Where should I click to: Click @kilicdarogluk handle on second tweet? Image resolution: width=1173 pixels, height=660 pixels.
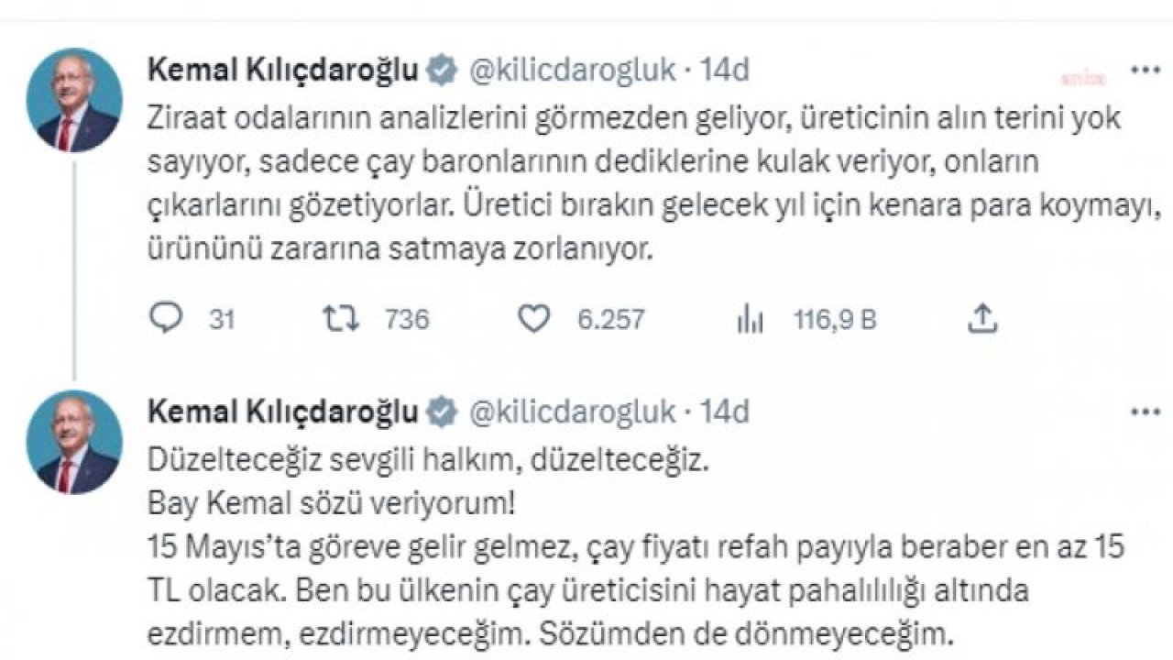(x=572, y=412)
